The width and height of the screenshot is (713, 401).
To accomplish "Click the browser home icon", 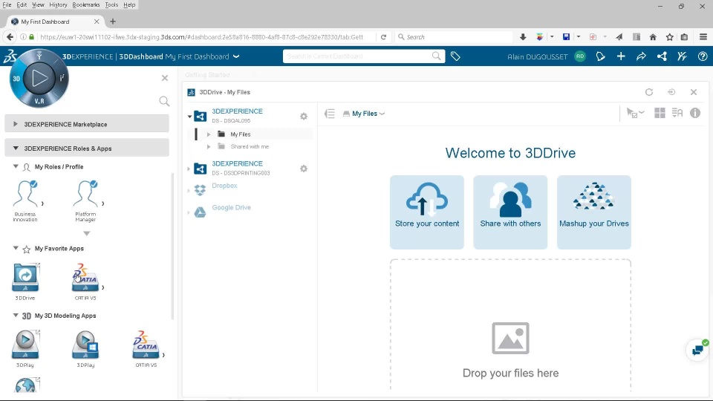I will point(653,37).
